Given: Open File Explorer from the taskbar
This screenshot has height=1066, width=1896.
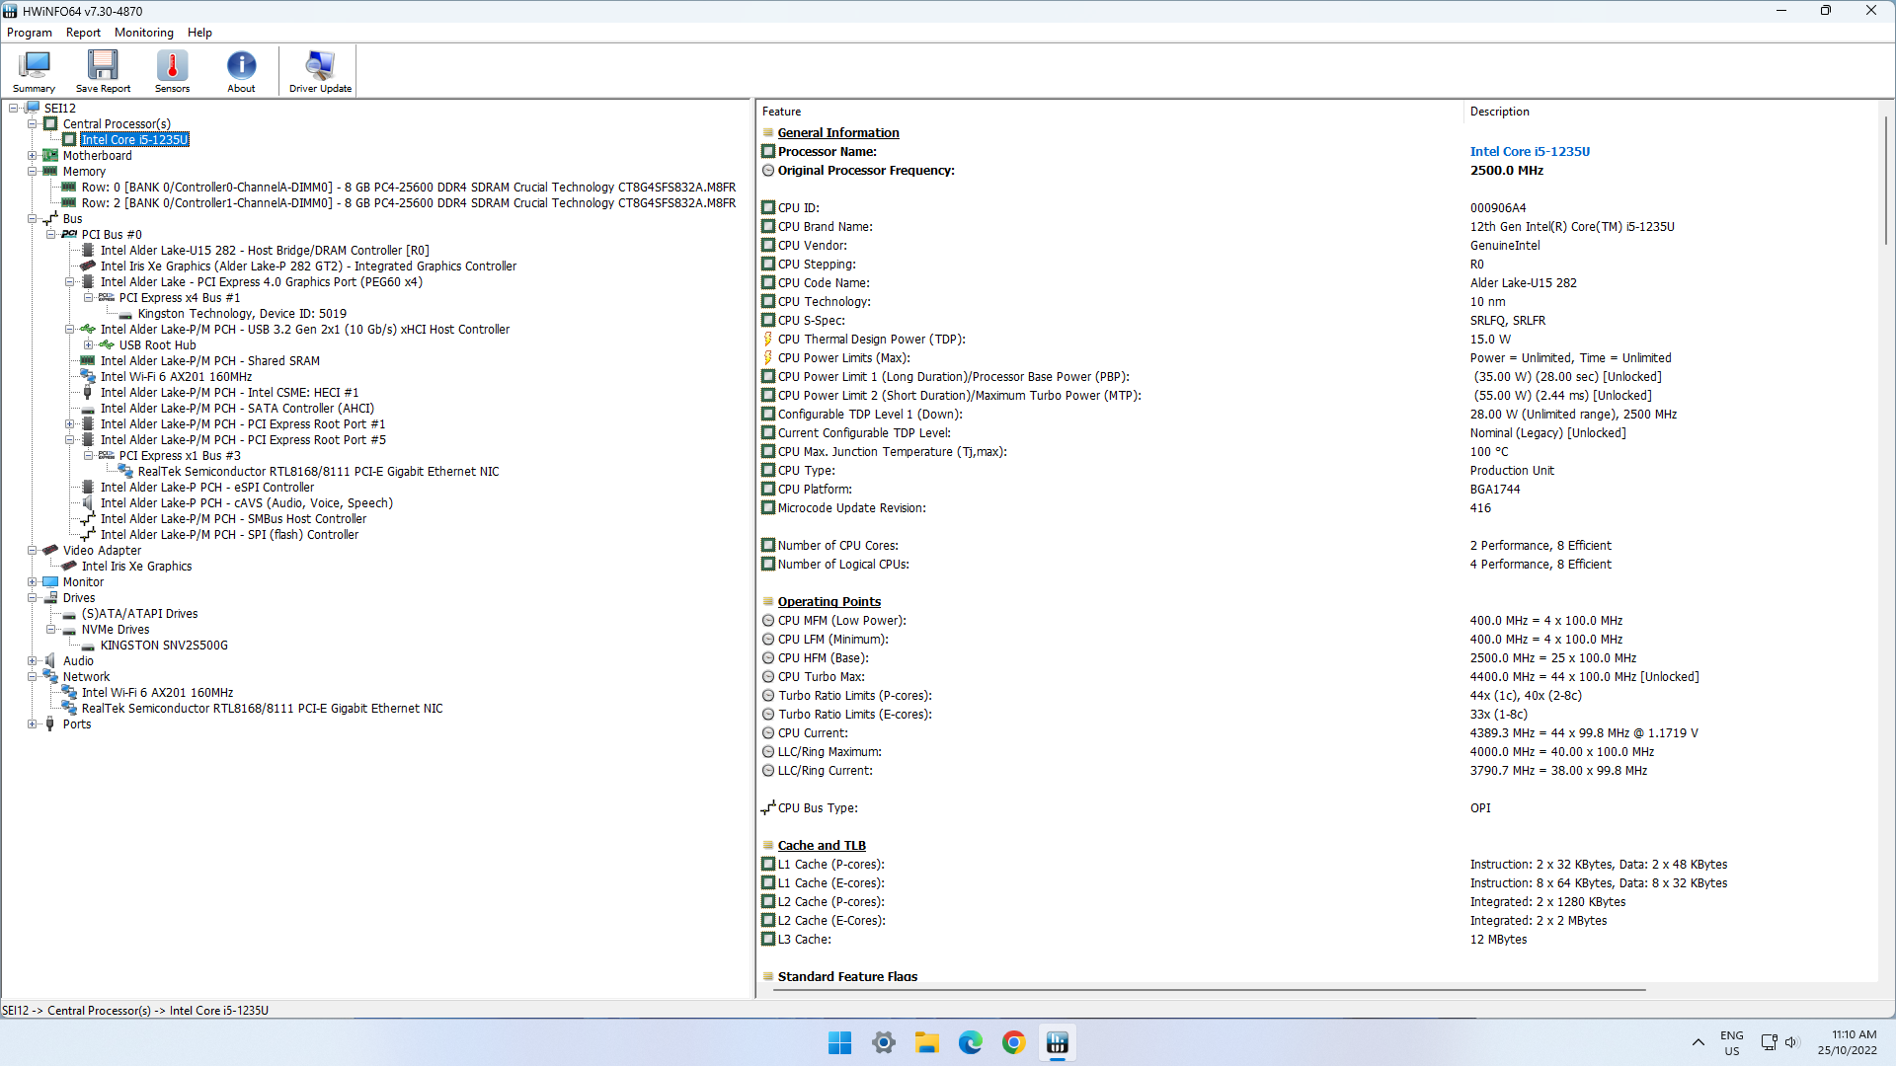Looking at the screenshot, I should [x=927, y=1042].
